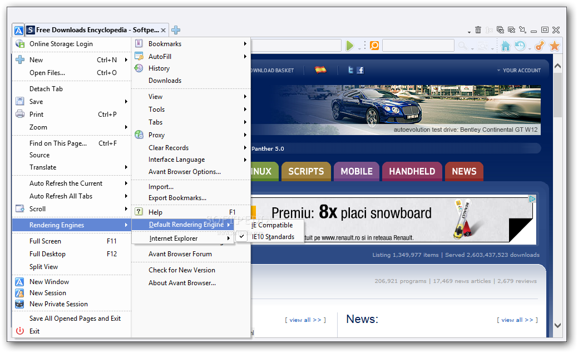This screenshot has width=578, height=353.
Task: Click the Spanish flag icon on the page
Action: 320,69
